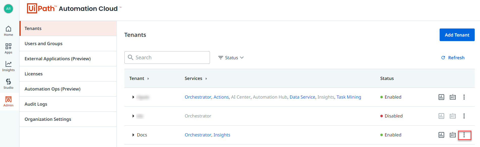Click AI Center in first tenant row
The height and width of the screenshot is (147, 480).
(241, 97)
